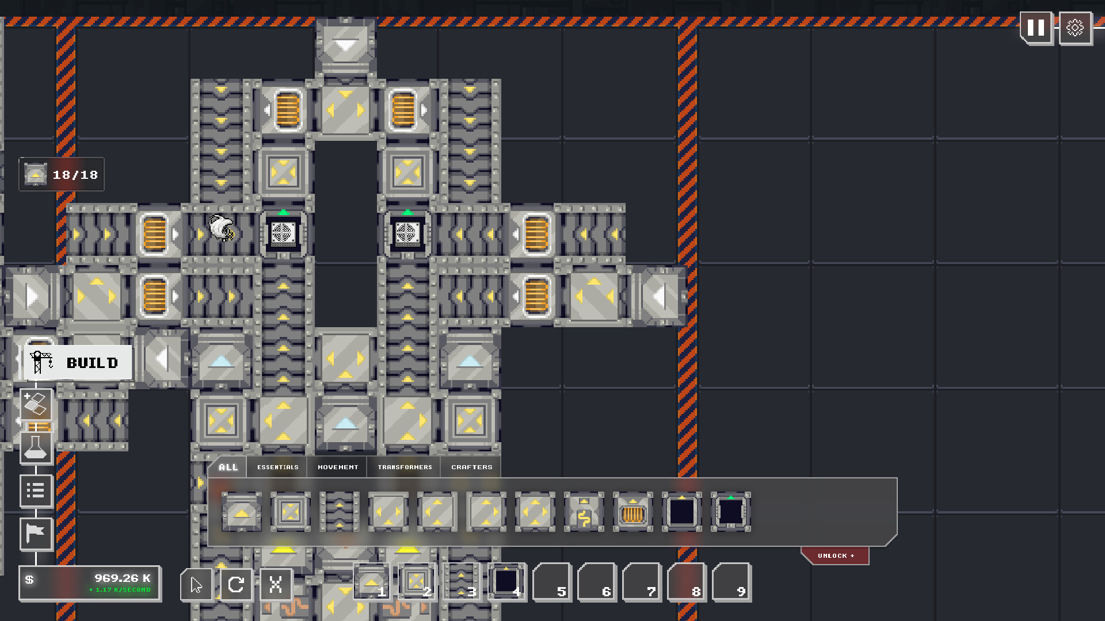Select the cursor selection tool

coord(196,584)
